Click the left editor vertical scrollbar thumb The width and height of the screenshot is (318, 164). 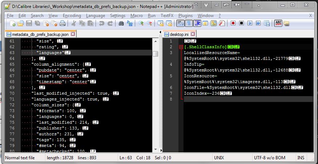point(156,54)
